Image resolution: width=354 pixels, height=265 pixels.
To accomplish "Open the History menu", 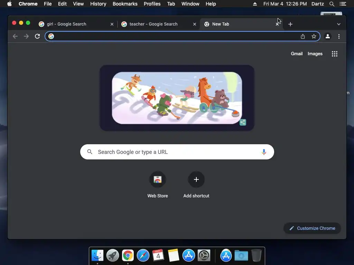I will point(98,4).
